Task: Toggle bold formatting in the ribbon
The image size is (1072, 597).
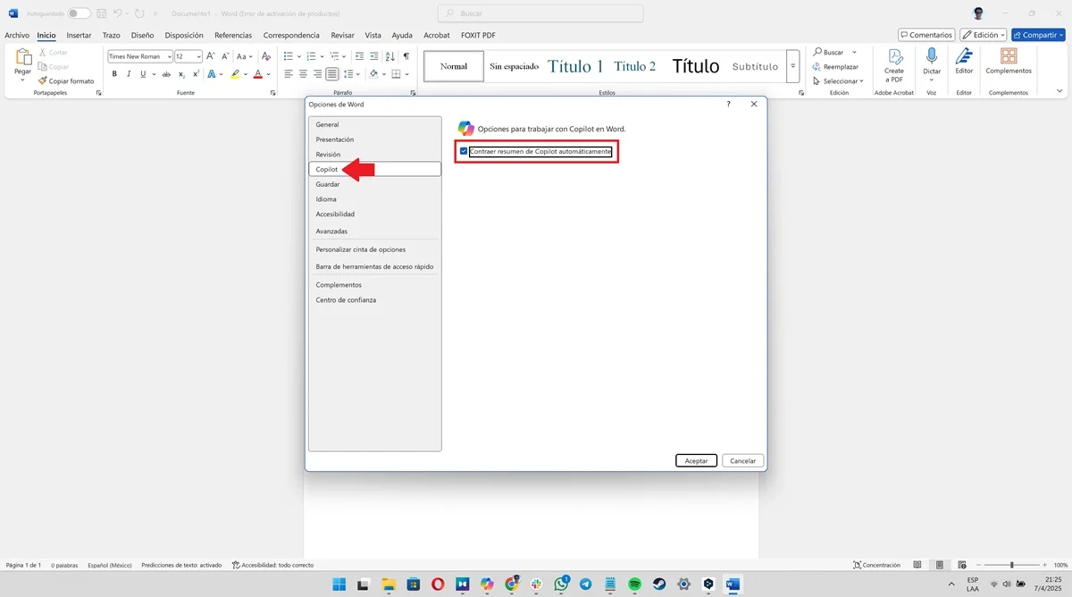Action: tap(114, 74)
